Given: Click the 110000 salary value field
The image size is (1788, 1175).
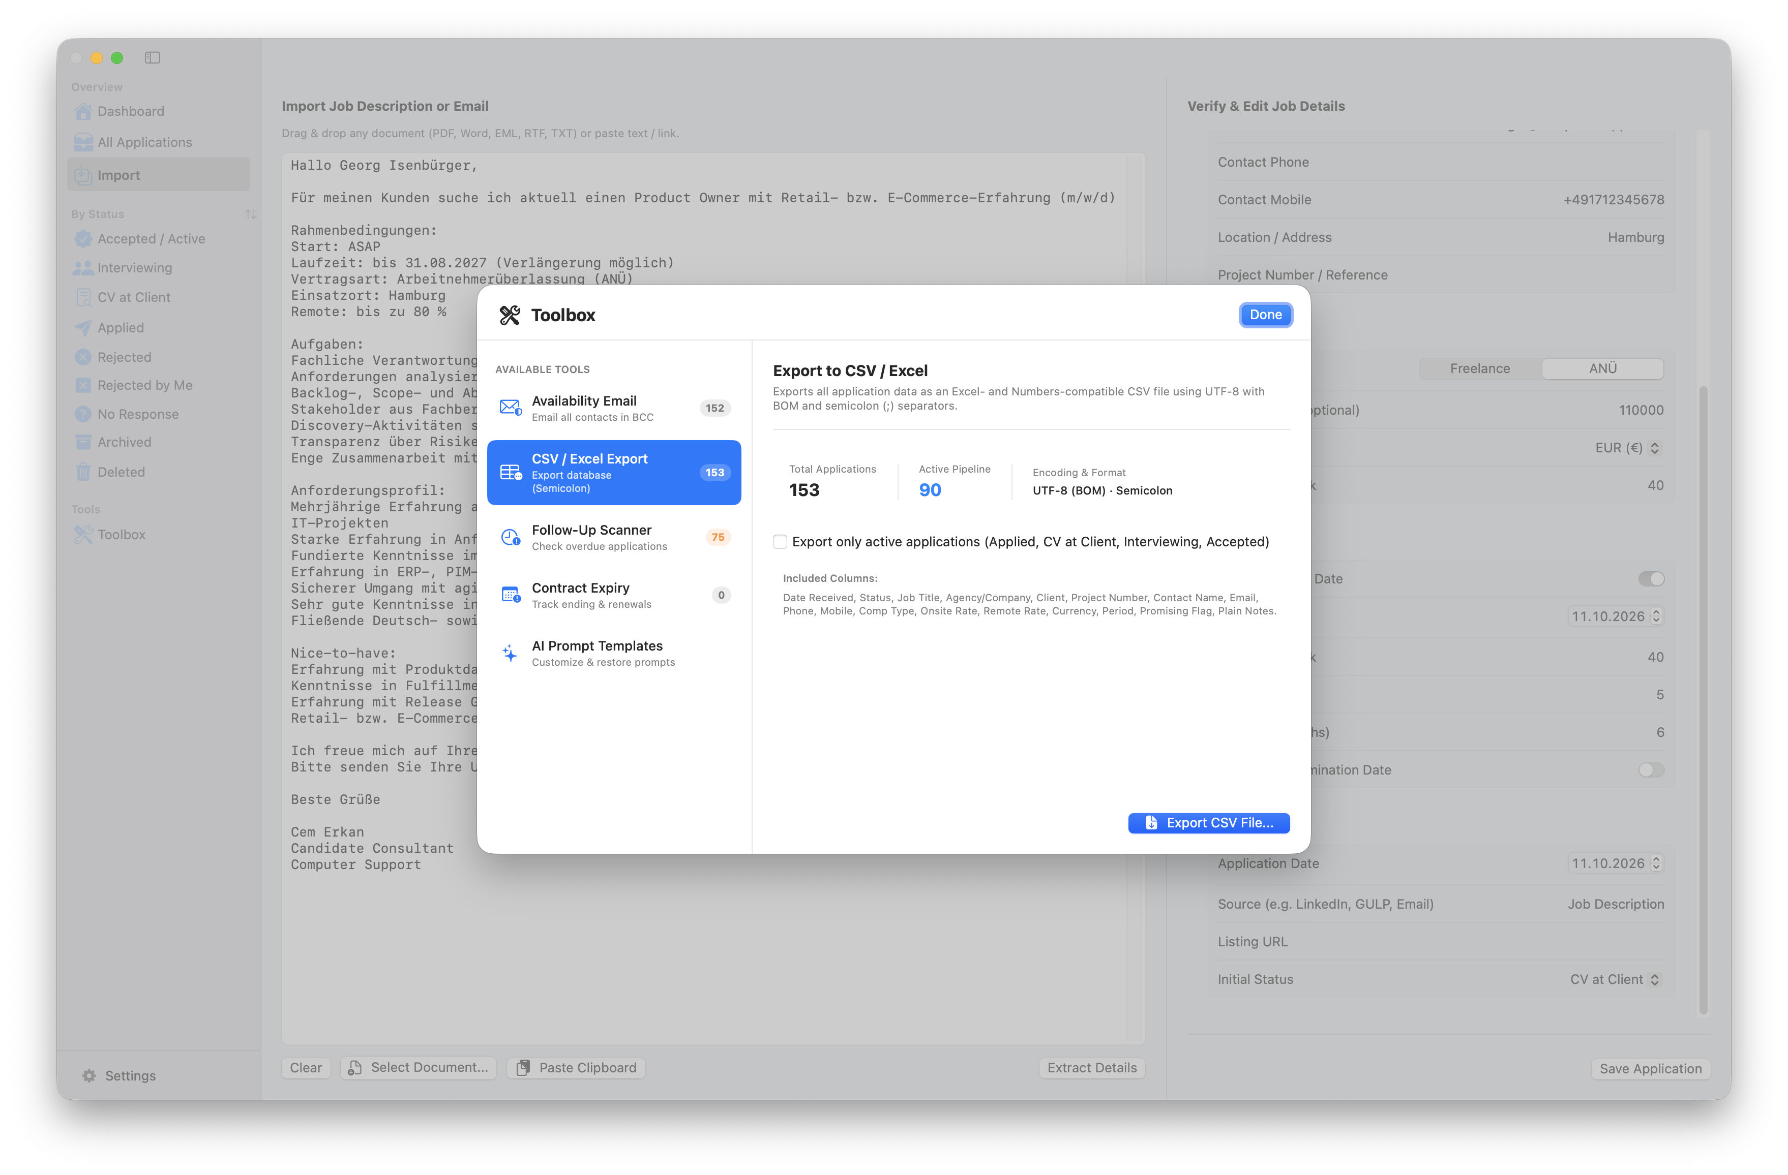Looking at the screenshot, I should 1641,411.
